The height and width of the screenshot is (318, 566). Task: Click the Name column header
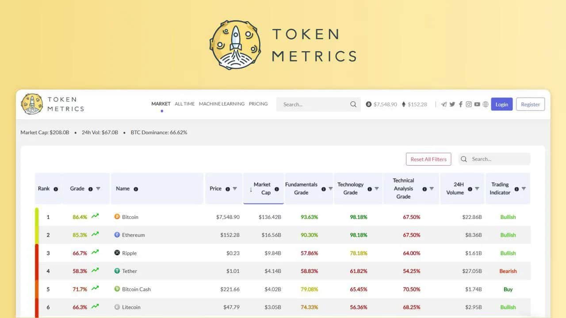pyautogui.click(x=157, y=189)
